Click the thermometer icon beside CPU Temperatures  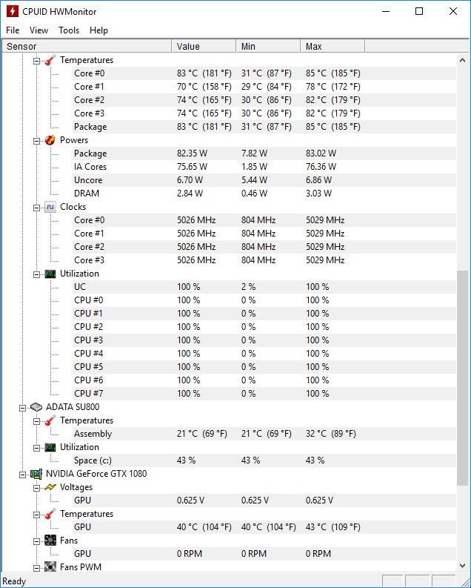[x=50, y=60]
